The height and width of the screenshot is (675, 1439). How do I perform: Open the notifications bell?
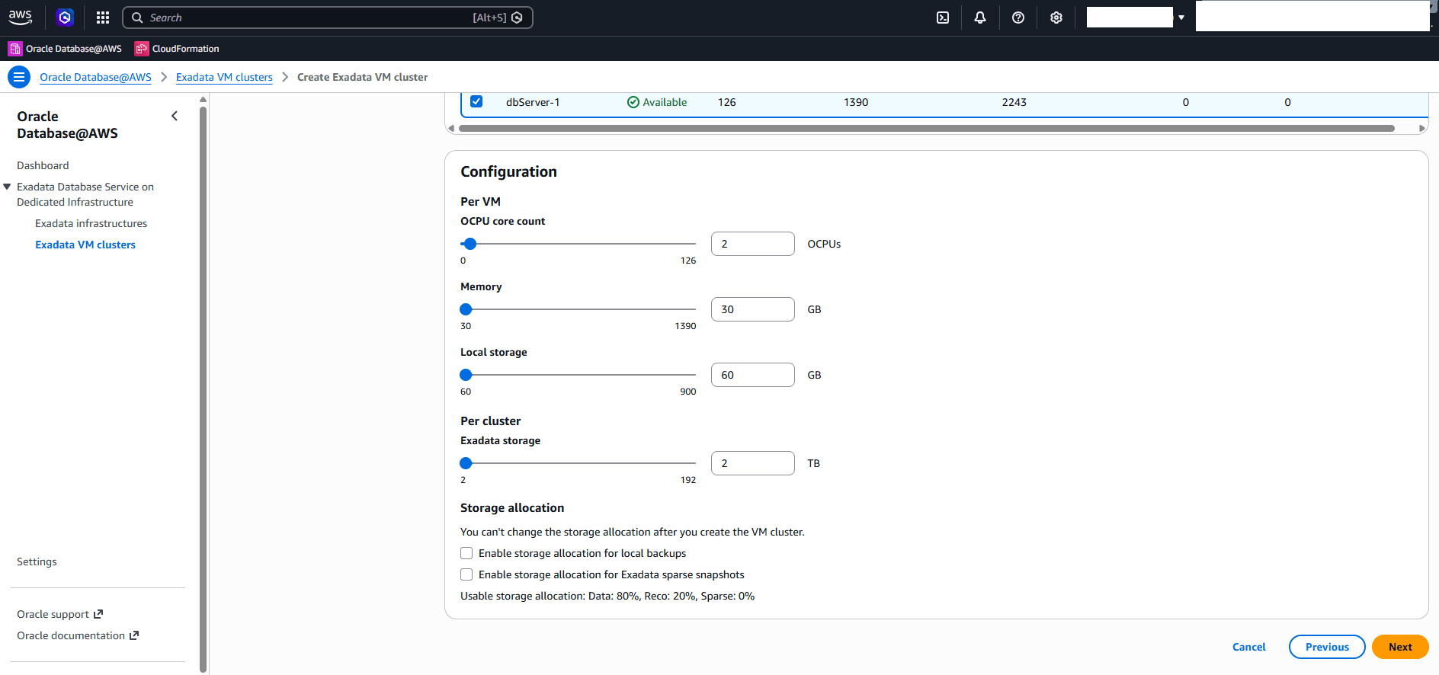point(980,18)
